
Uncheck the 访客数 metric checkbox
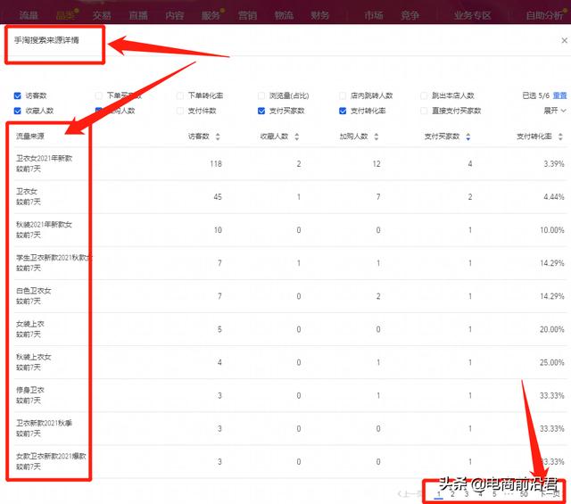[18, 95]
